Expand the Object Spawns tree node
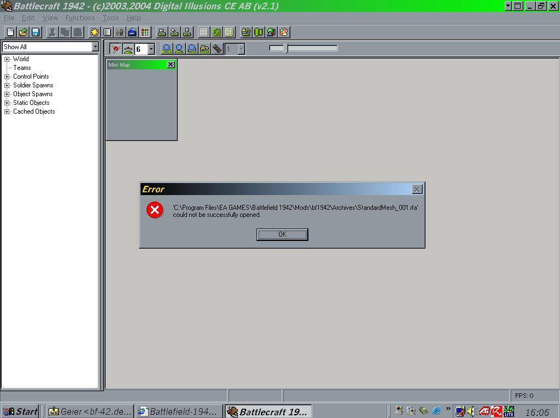 click(7, 94)
